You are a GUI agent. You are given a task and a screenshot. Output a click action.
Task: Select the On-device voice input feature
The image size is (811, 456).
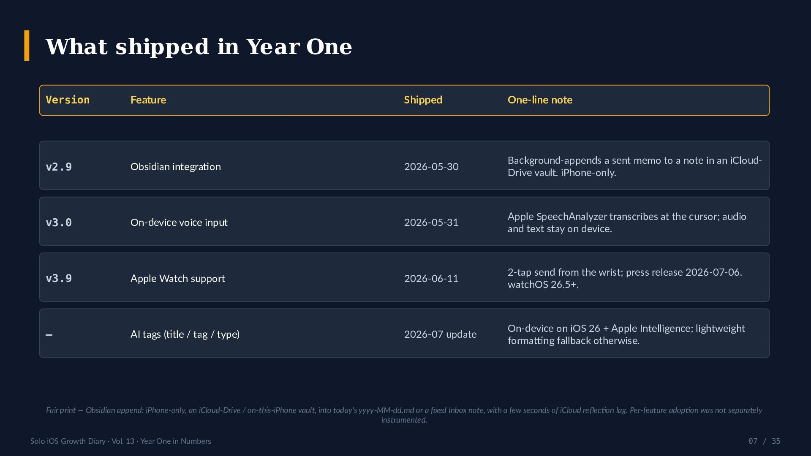179,223
